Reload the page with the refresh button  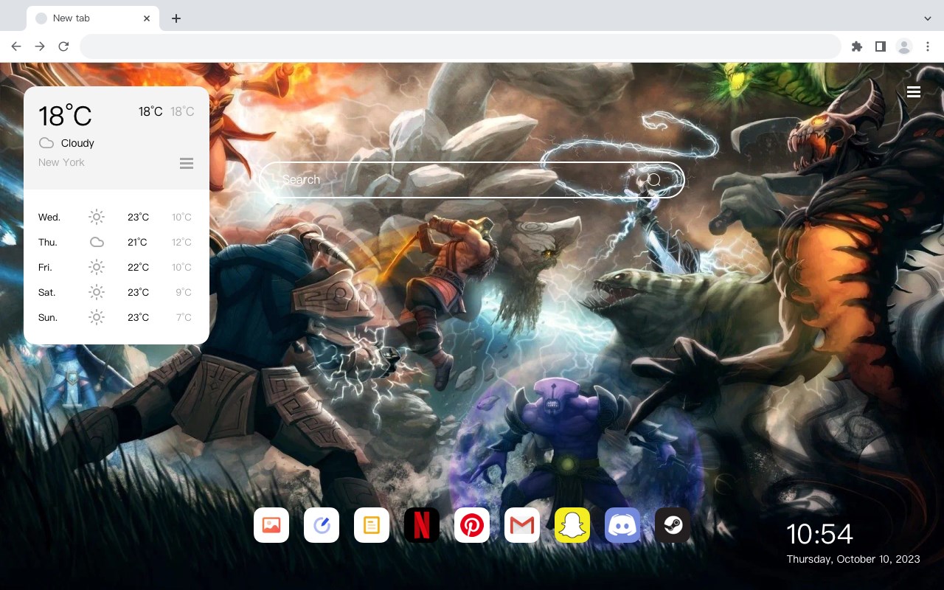[63, 46]
